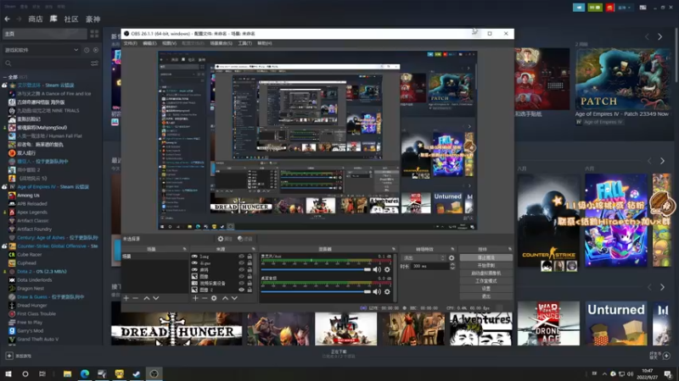This screenshot has height=381, width=679.
Task: Open OBS File menu
Action: point(130,43)
